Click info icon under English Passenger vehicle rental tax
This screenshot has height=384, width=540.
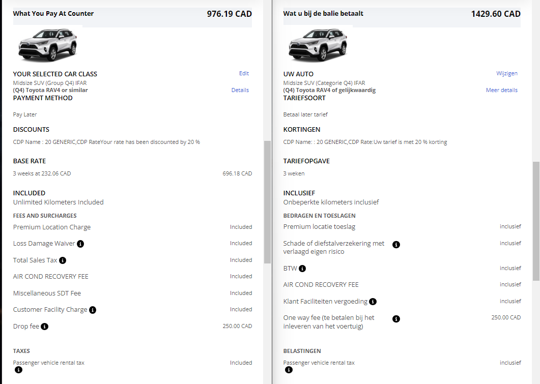18,370
